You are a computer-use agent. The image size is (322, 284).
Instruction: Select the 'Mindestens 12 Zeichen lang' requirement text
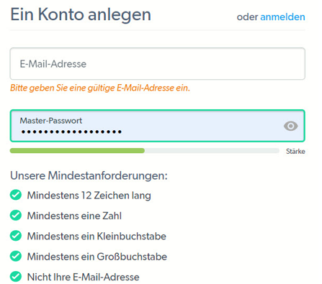click(x=89, y=196)
